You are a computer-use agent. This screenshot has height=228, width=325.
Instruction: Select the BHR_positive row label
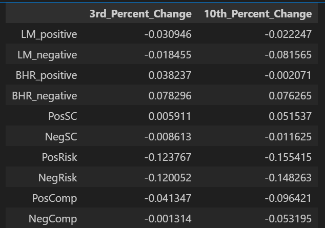pyautogui.click(x=47, y=75)
